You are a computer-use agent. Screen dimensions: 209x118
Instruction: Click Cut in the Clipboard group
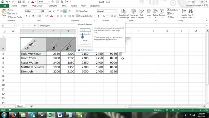pyautogui.click(x=10, y=10)
